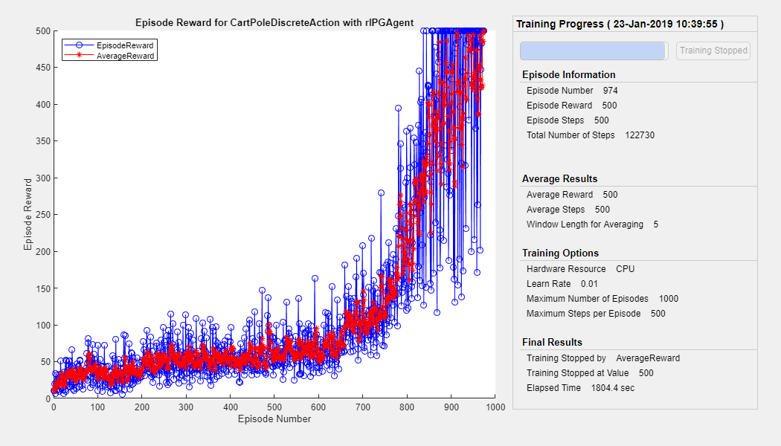Click the y-axis tick label 100
This screenshot has height=446, width=781.
pyautogui.click(x=43, y=325)
